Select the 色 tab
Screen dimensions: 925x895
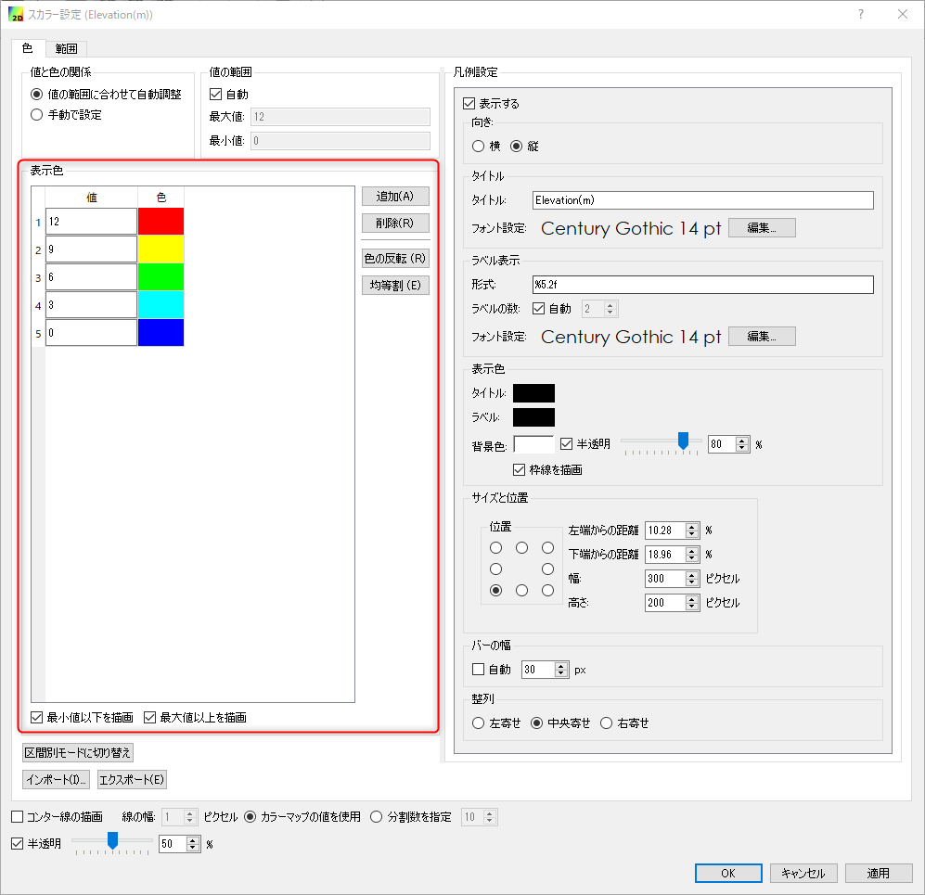pyautogui.click(x=27, y=47)
